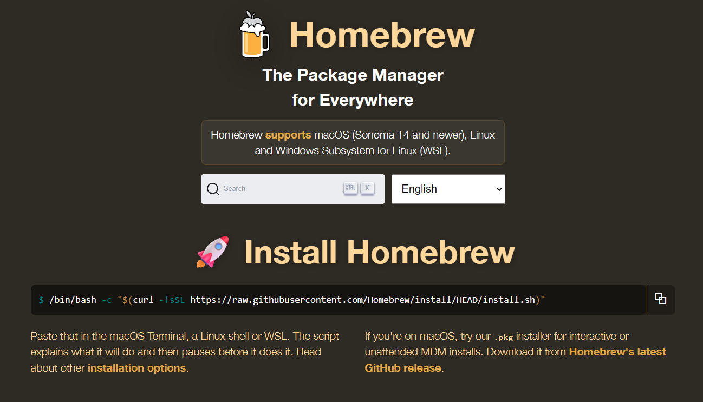Click the "/bin/bash" text in command
Viewport: 703px width, 402px height.
coord(73,300)
